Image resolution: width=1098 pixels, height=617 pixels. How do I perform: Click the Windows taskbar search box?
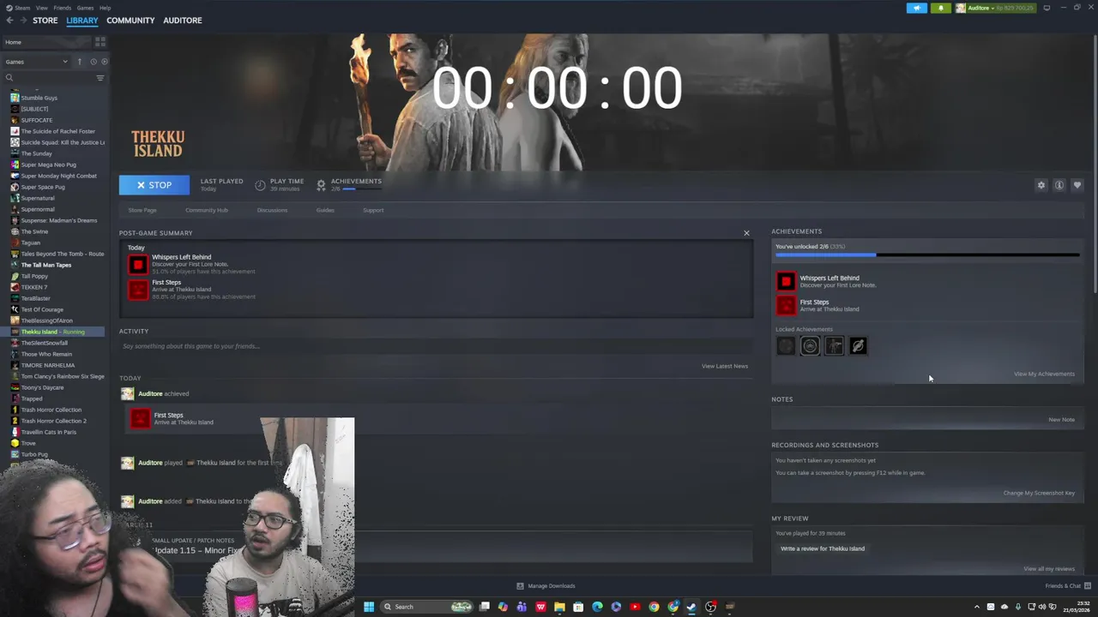pyautogui.click(x=426, y=607)
